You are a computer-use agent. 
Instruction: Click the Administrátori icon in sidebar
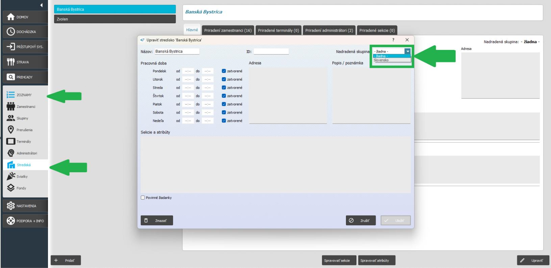click(x=11, y=153)
